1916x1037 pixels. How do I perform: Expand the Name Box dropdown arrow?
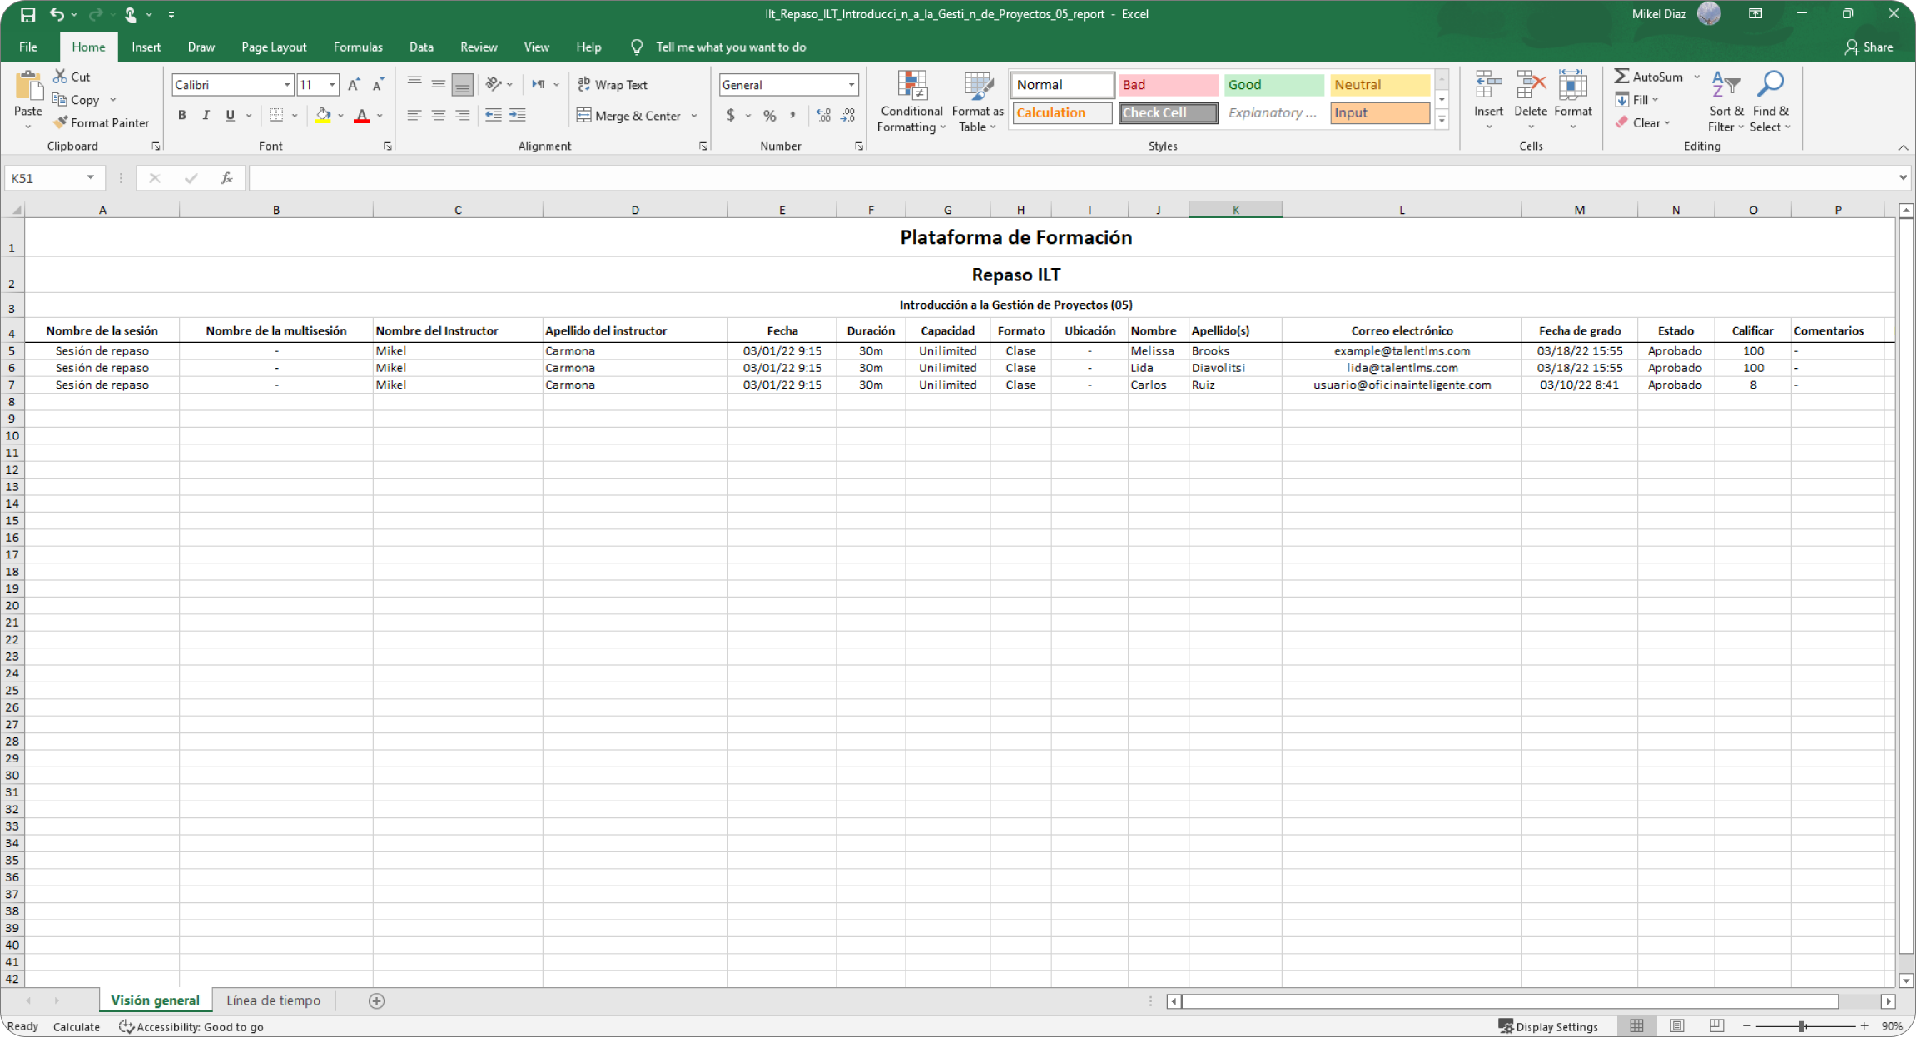pos(90,178)
